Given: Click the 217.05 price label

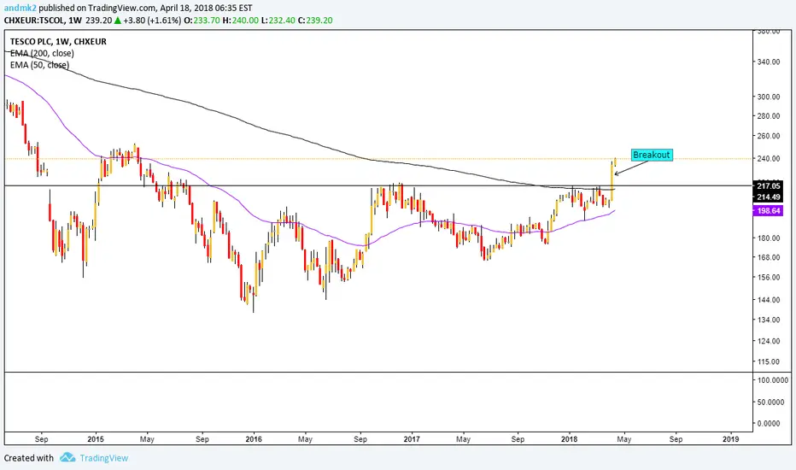Looking at the screenshot, I should (x=768, y=186).
